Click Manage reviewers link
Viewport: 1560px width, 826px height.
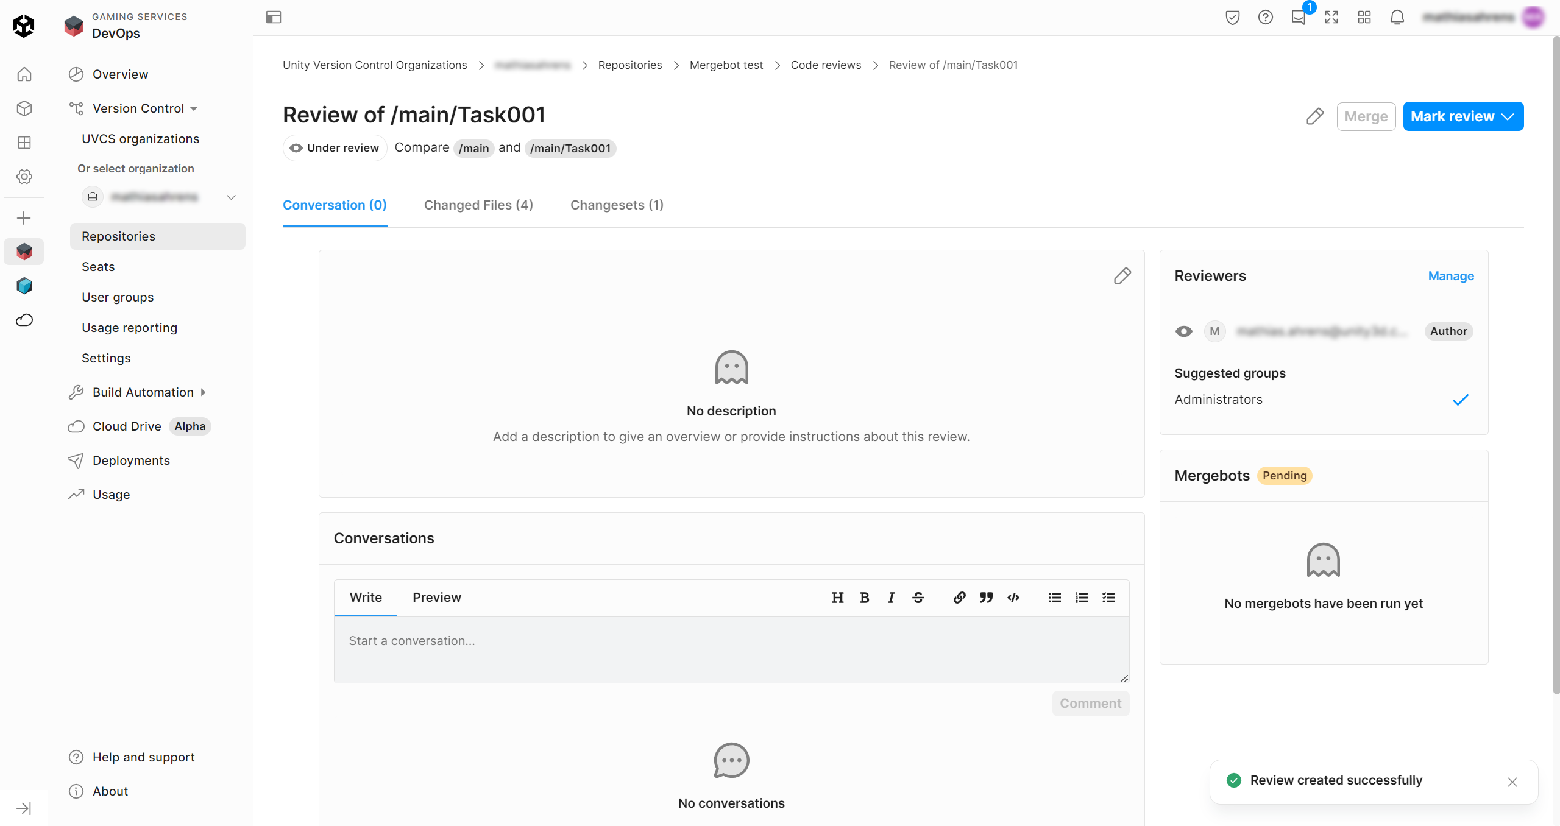pos(1450,276)
